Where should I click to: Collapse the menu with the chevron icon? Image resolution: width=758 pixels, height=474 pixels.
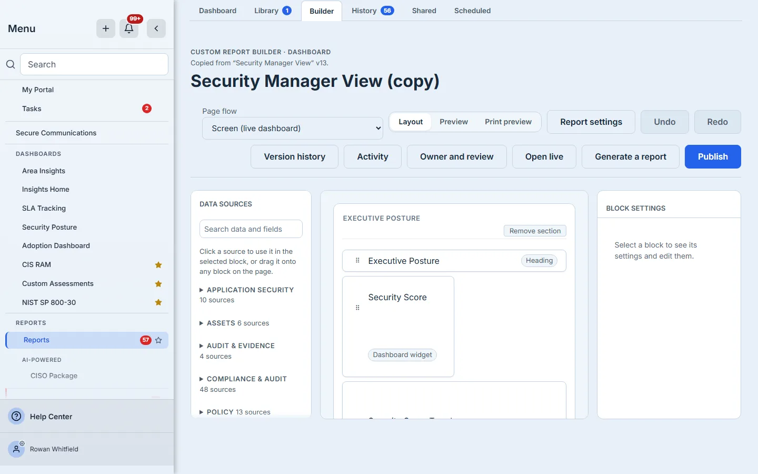pos(156,28)
